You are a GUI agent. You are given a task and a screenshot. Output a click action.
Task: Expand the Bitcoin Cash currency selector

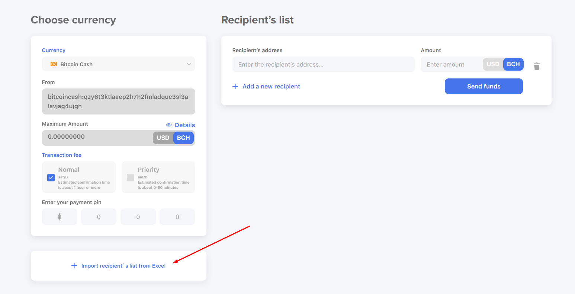coord(119,64)
